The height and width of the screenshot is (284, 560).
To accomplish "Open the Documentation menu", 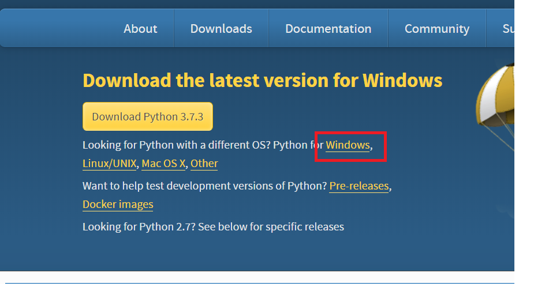I will (x=328, y=28).
